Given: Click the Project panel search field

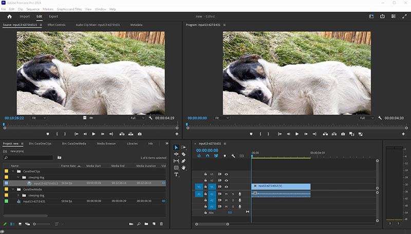Looking at the screenshot, I should [x=28, y=158].
